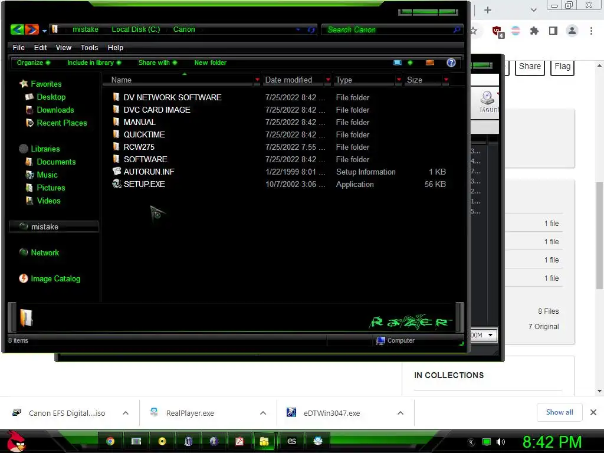Viewport: 604px width, 453px height.
Task: Toggle Chrome side panel icon
Action: point(553,31)
